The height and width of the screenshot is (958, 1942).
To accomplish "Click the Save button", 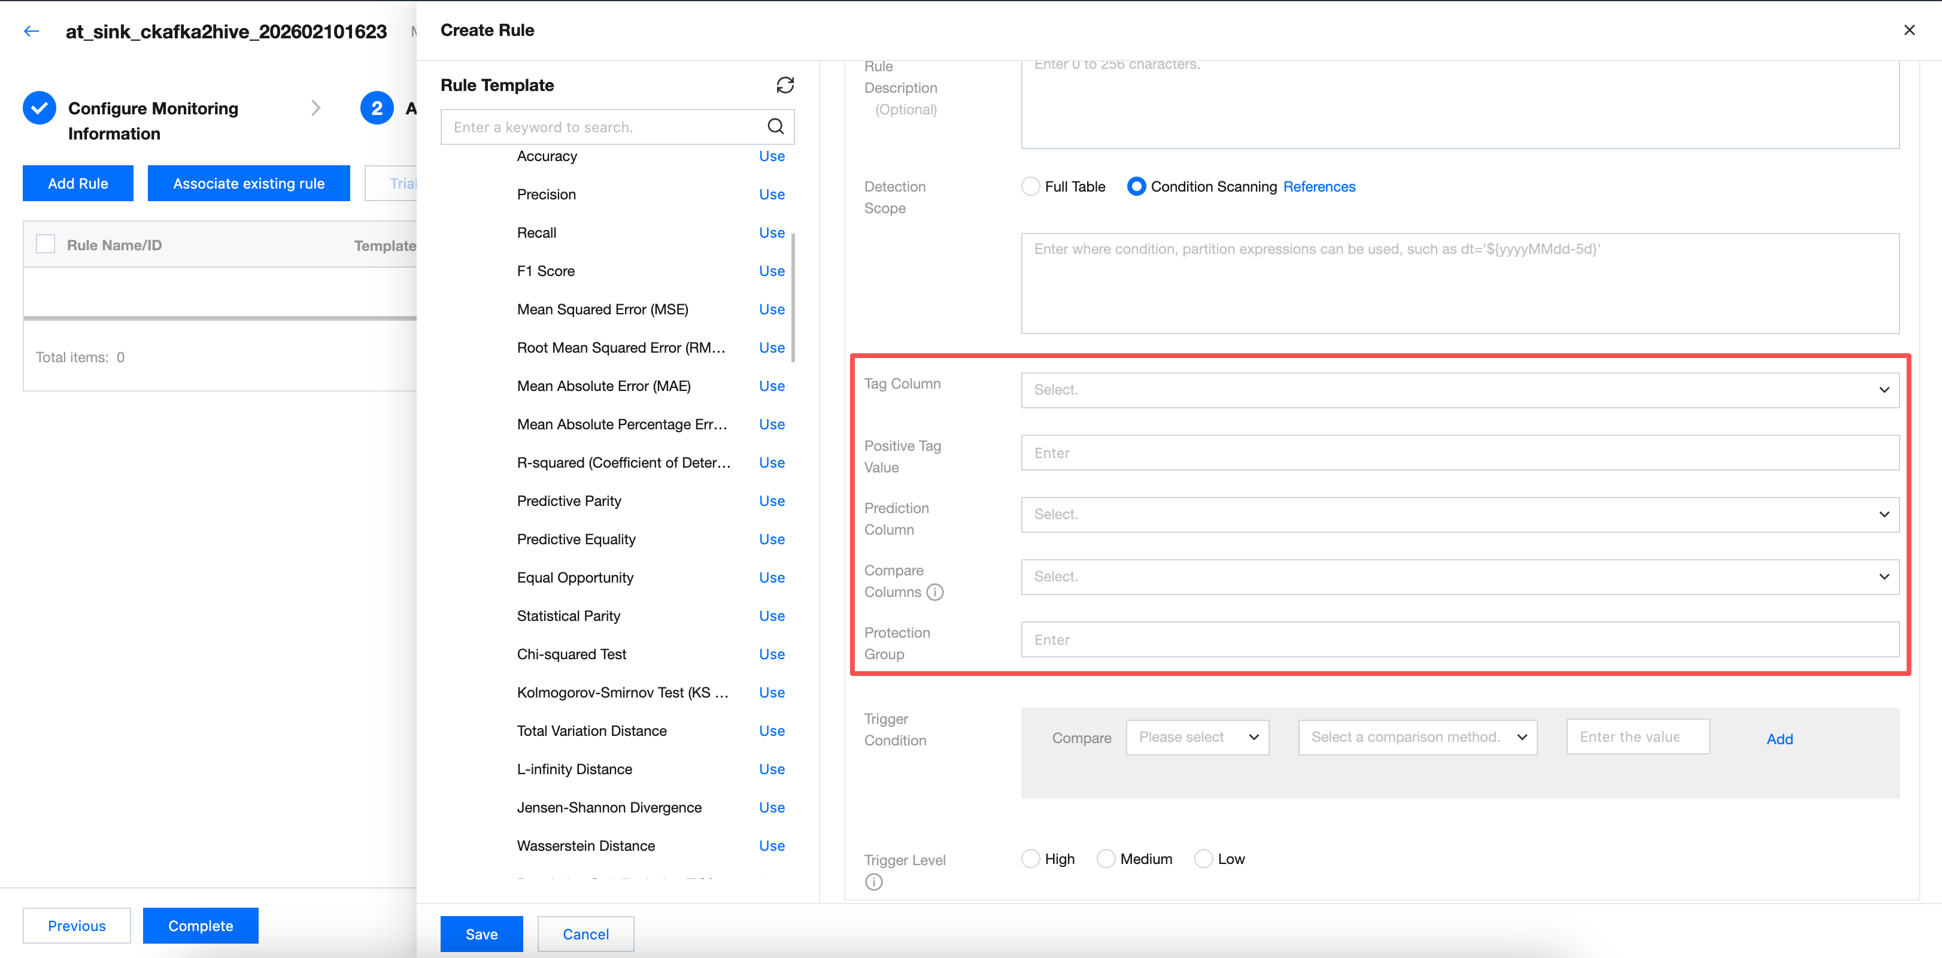I will tap(481, 934).
